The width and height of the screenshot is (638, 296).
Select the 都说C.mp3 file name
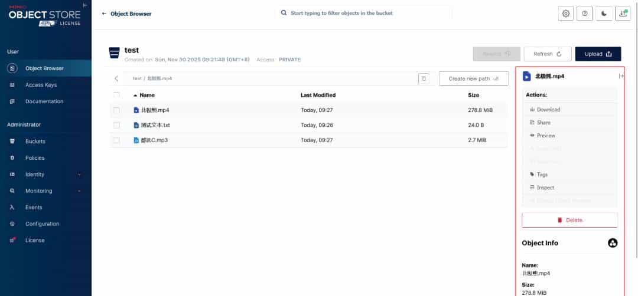(x=154, y=140)
